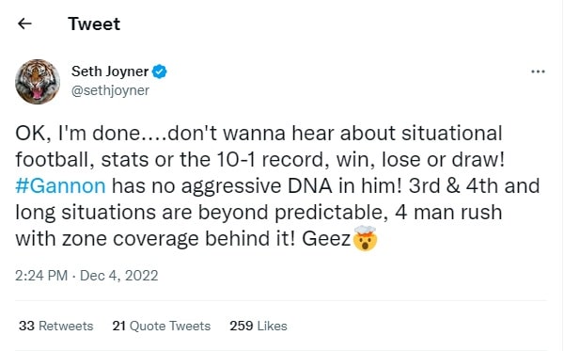
Task: View the 33 Retweets list
Action: (x=56, y=326)
